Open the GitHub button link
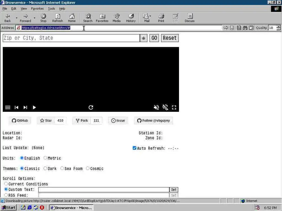Viewport: 282px width, 211px height. pyautogui.click(x=20, y=121)
